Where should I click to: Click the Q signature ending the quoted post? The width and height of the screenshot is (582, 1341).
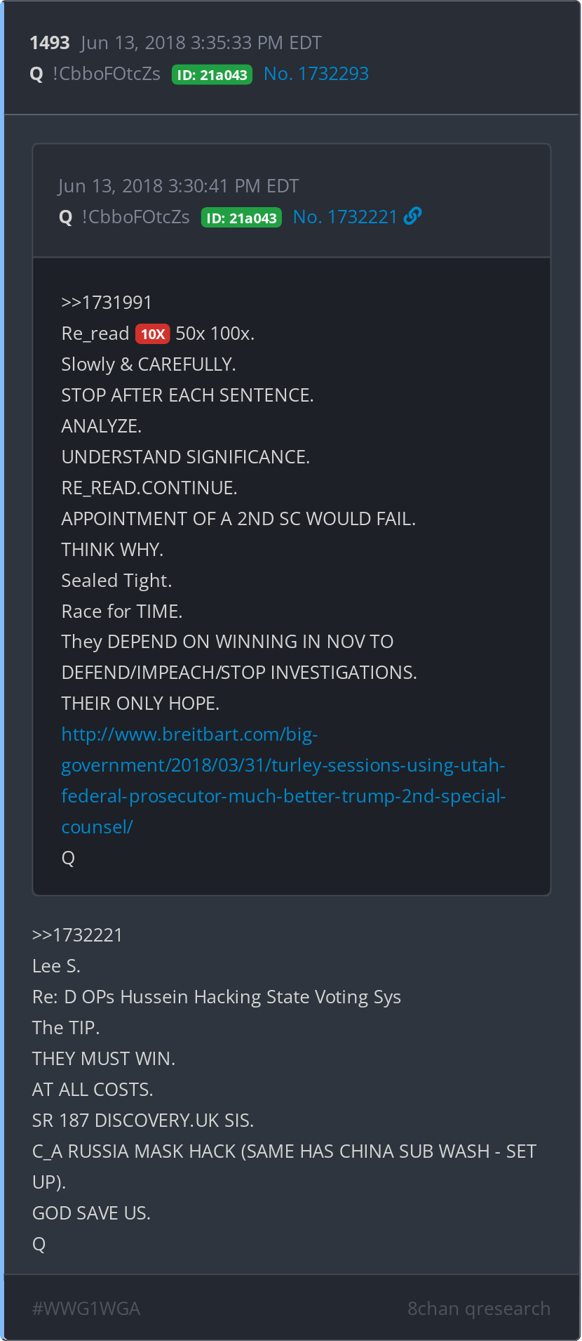(68, 858)
